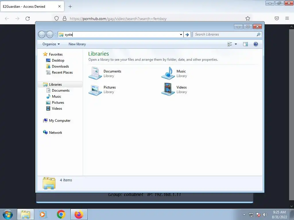Launch Windows Media Player from taskbar
This screenshot has width=294, height=220.
(43, 214)
